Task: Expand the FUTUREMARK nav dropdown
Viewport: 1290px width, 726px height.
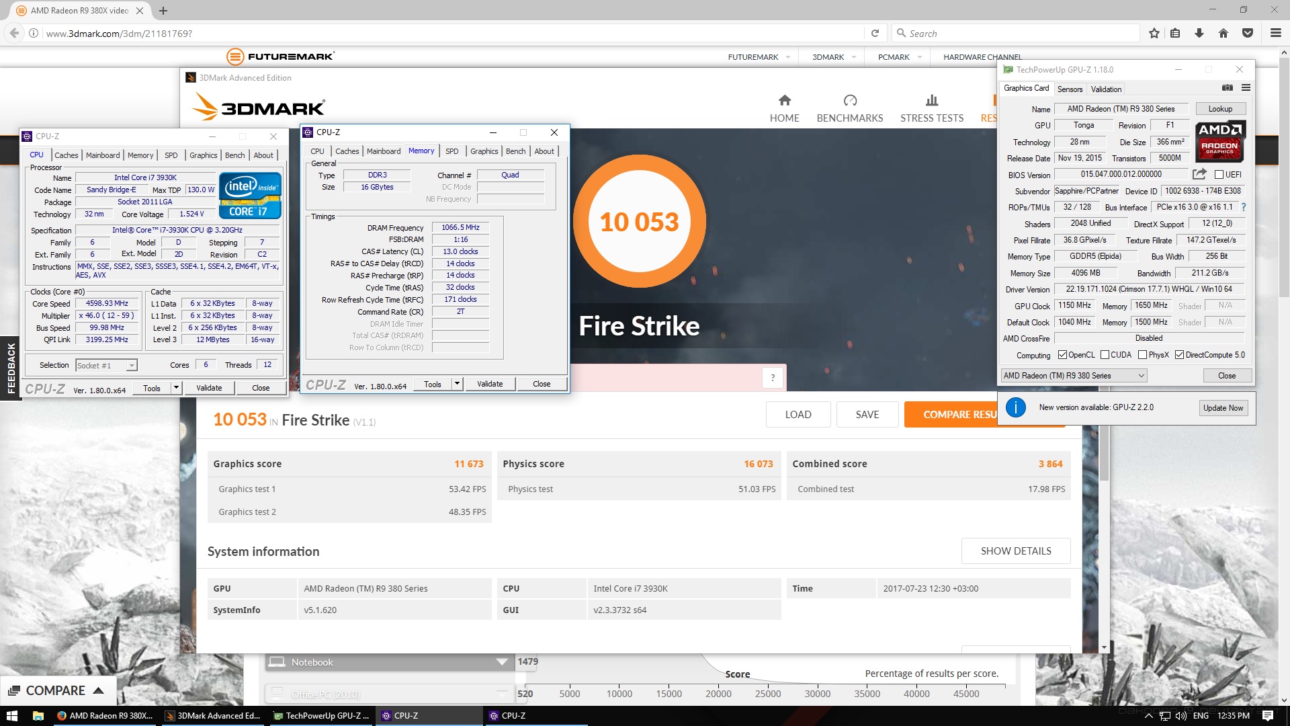Action: coord(787,57)
